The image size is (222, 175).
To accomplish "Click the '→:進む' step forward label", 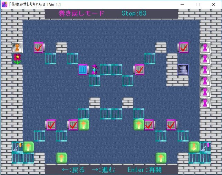I will point(103,170).
